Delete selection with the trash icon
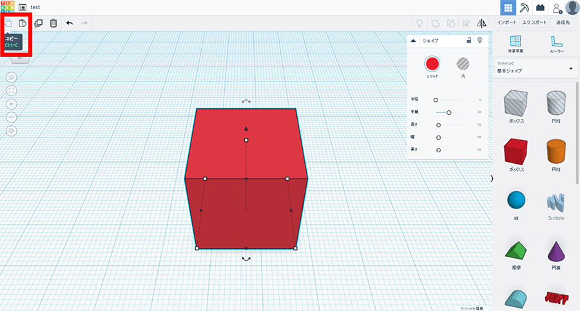This screenshot has width=580, height=311. tap(53, 23)
